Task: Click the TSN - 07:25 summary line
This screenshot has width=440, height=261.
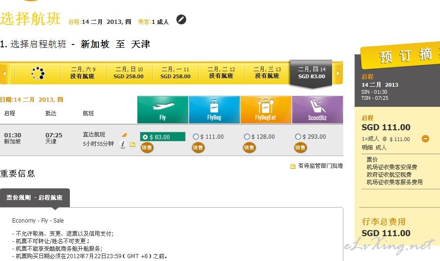Action: [375, 98]
